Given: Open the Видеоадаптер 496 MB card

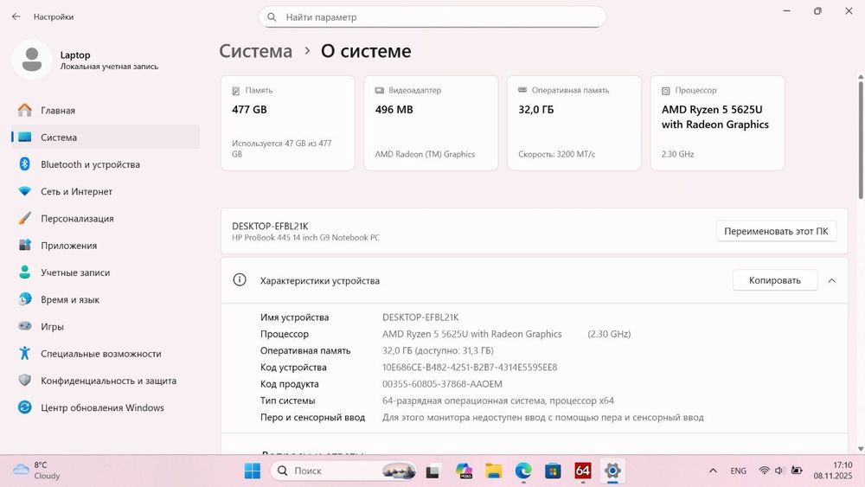Looking at the screenshot, I should pyautogui.click(x=431, y=123).
